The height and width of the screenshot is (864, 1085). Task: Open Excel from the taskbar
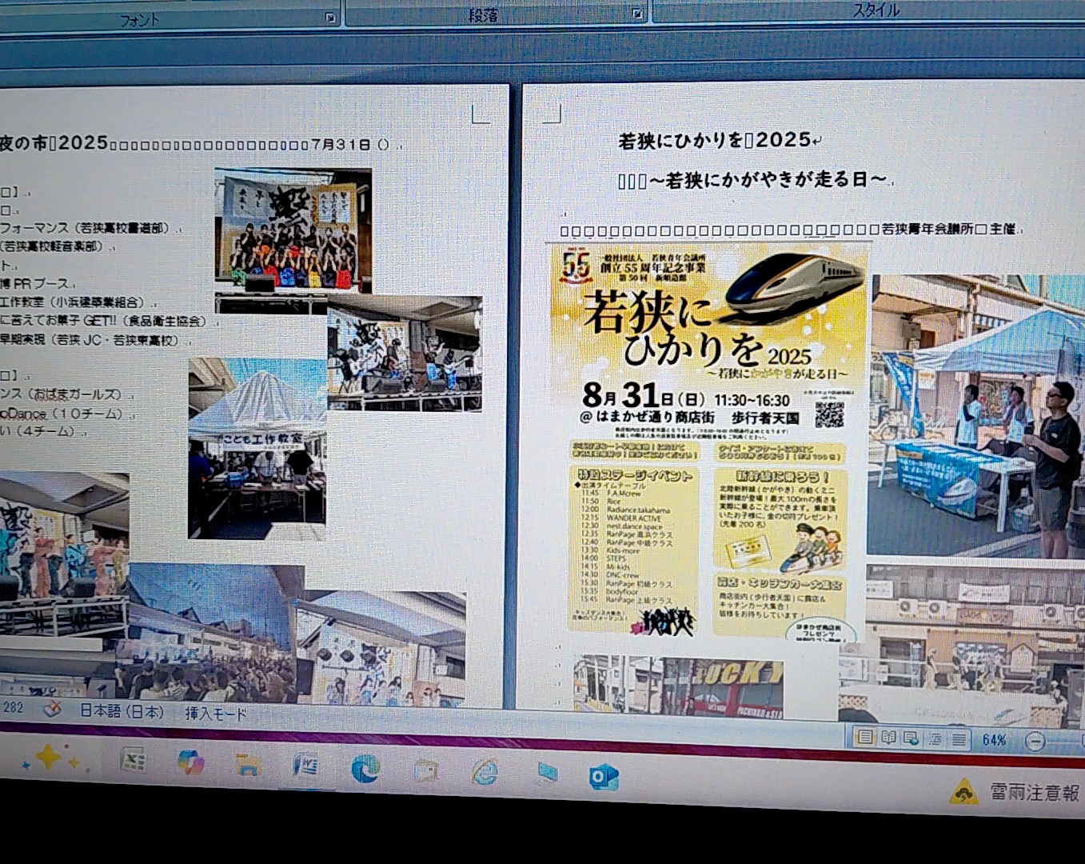point(133,760)
